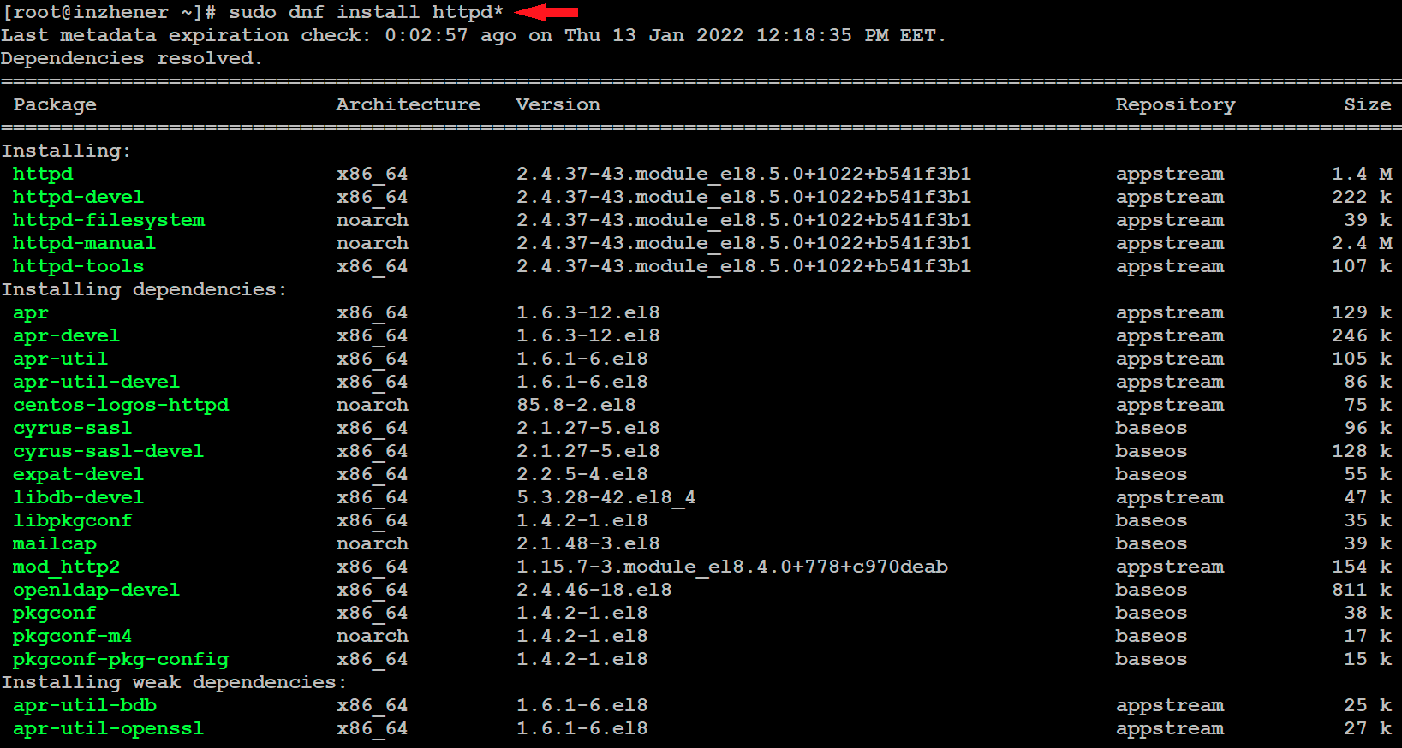Viewport: 1402px width, 748px height.
Task: Click the 'apr-util-bdb' package name
Action: point(84,705)
